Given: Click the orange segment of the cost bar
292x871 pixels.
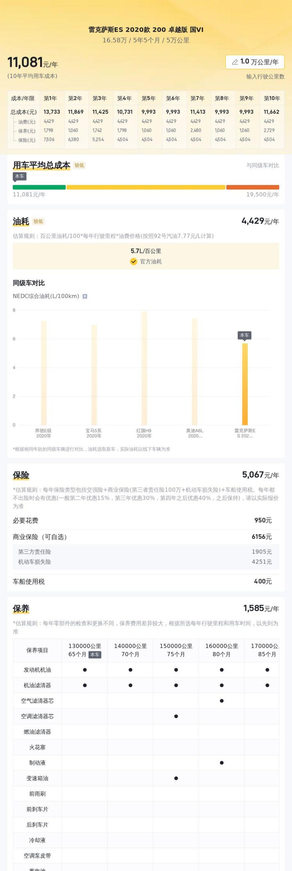Looking at the screenshot, I should tap(252, 187).
